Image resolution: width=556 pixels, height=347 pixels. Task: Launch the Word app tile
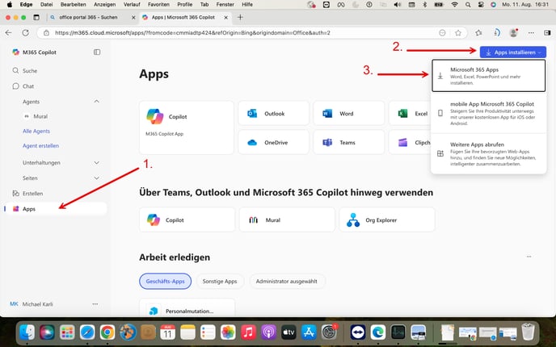(348, 114)
